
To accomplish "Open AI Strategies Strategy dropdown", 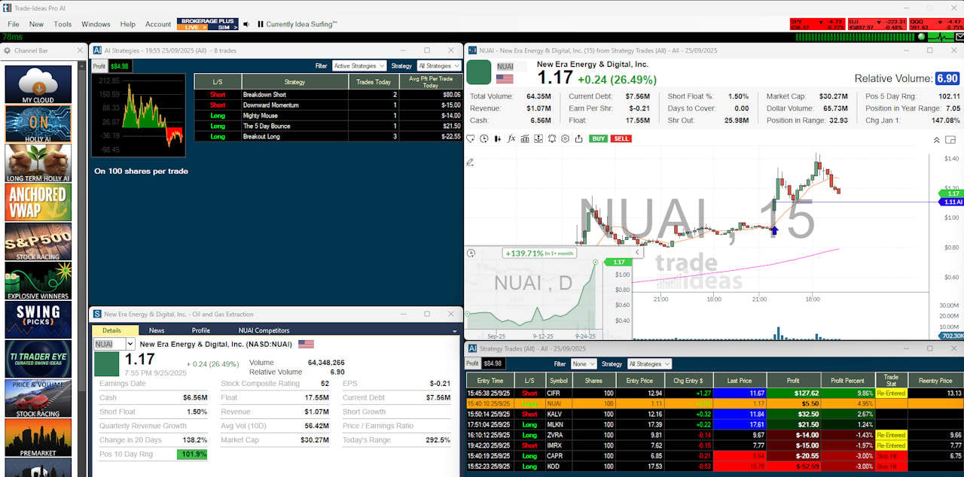I will tap(439, 66).
